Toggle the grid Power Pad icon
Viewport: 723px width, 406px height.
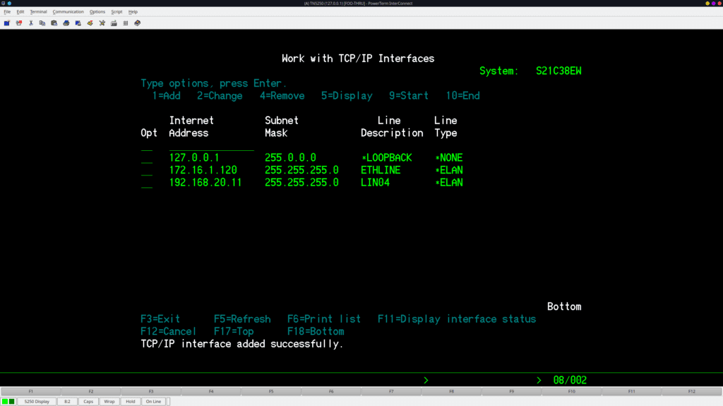pos(126,23)
